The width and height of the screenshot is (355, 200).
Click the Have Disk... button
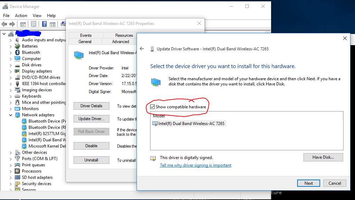323,157
